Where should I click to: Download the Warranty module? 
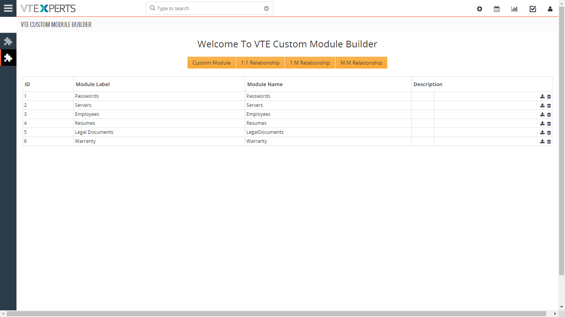[542, 141]
